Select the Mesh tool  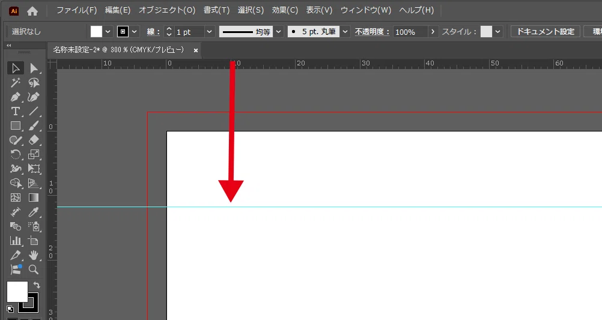point(16,198)
